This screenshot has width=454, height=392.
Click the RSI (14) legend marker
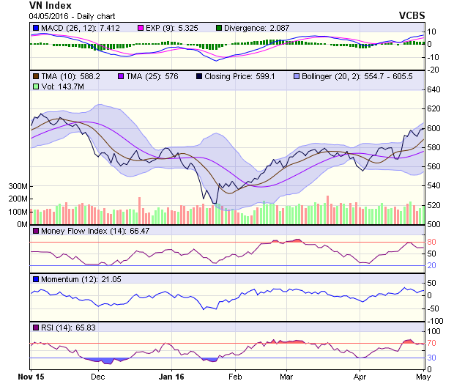35,327
